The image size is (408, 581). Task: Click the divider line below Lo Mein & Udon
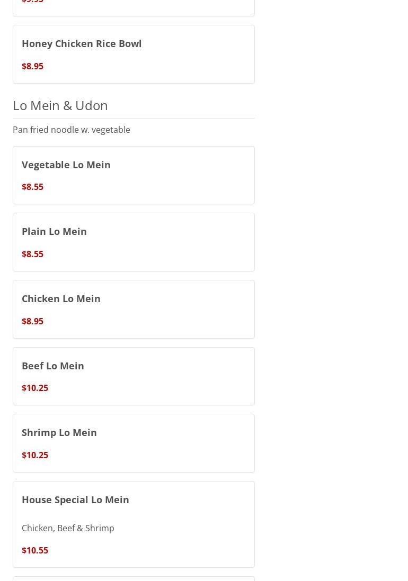click(134, 118)
